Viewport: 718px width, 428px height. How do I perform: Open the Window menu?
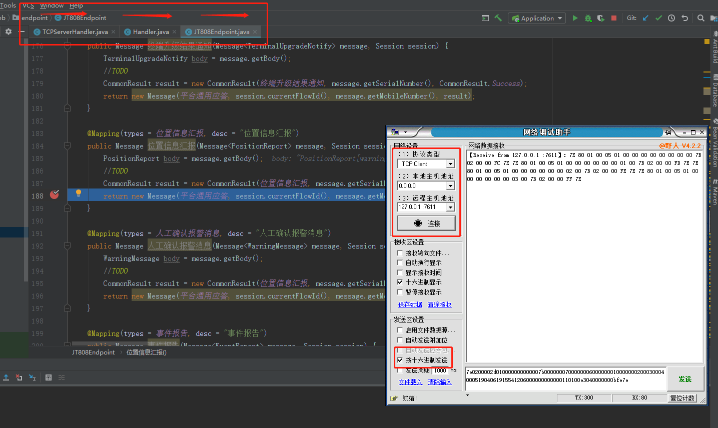click(x=52, y=5)
